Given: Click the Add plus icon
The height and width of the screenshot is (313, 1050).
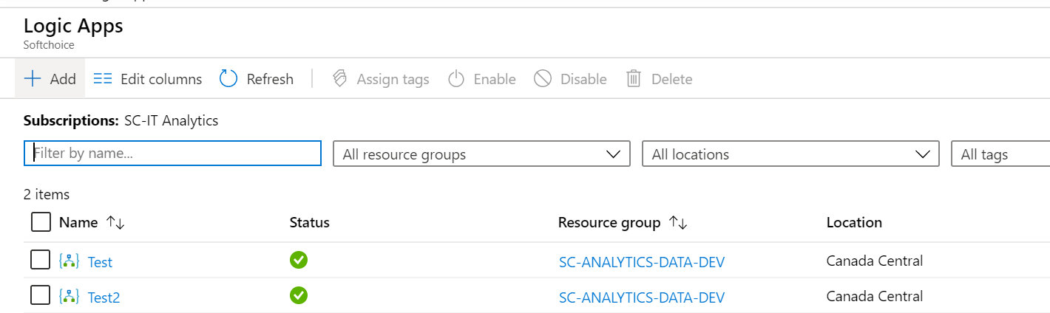Looking at the screenshot, I should (33, 79).
